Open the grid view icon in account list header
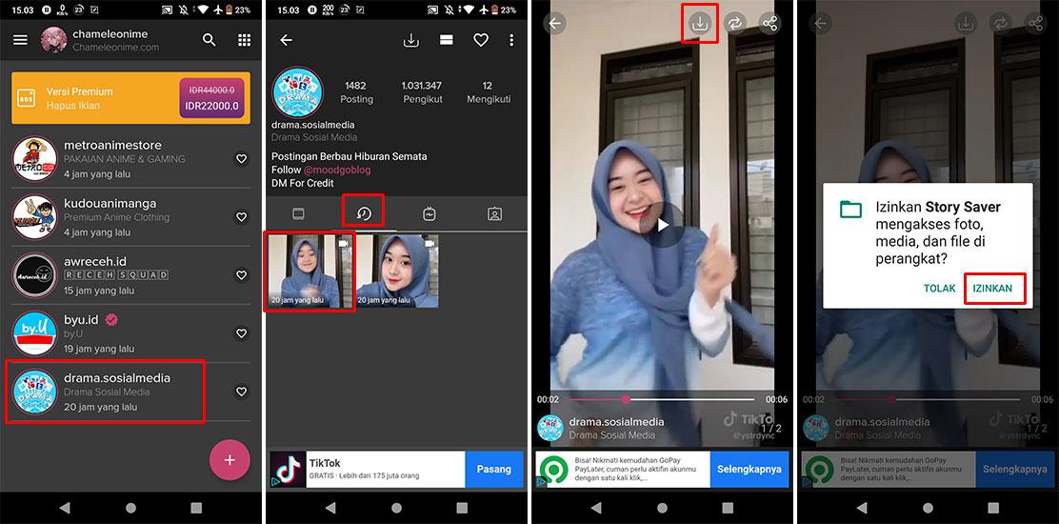1059x524 pixels. [245, 40]
